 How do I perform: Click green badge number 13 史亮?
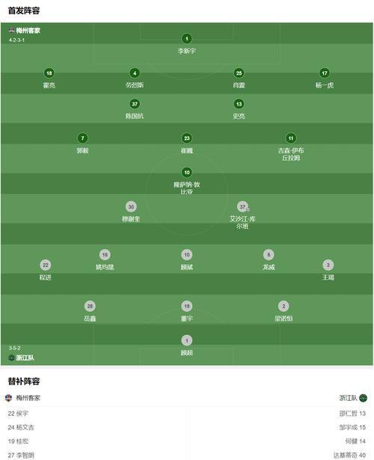[239, 104]
